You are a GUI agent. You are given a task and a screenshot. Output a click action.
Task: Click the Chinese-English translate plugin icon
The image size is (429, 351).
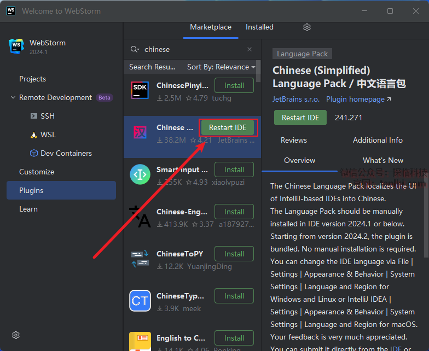140,217
